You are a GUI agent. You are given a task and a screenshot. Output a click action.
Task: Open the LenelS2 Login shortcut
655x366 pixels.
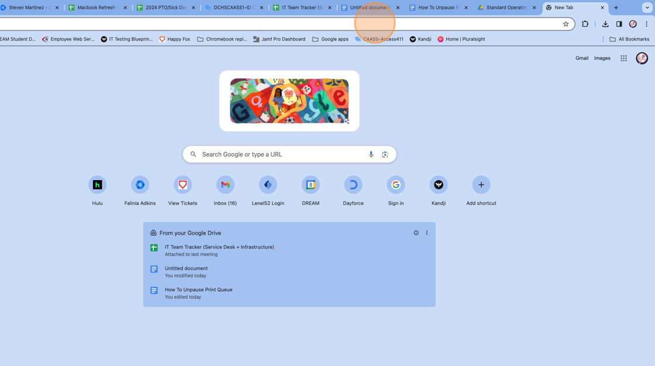pyautogui.click(x=268, y=185)
